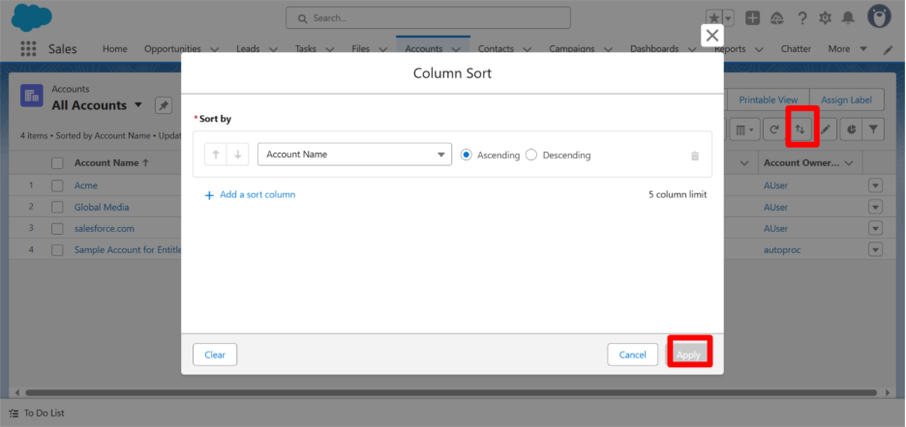Select the Descending radio button

point(531,155)
